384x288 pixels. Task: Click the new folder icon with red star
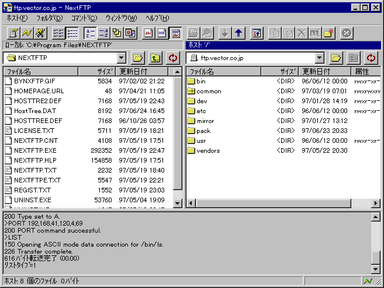click(328, 33)
